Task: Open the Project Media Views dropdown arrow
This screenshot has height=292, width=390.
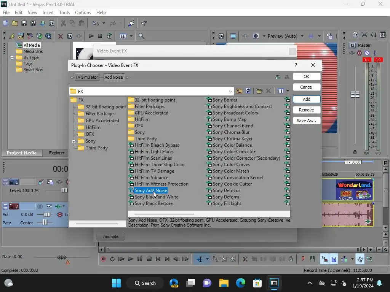Action: coord(131,36)
